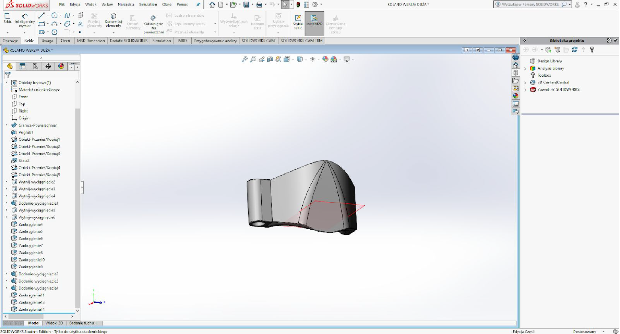This screenshot has height=334, width=620.
Task: Click the Konwertuj elementy tool
Action: point(114,20)
